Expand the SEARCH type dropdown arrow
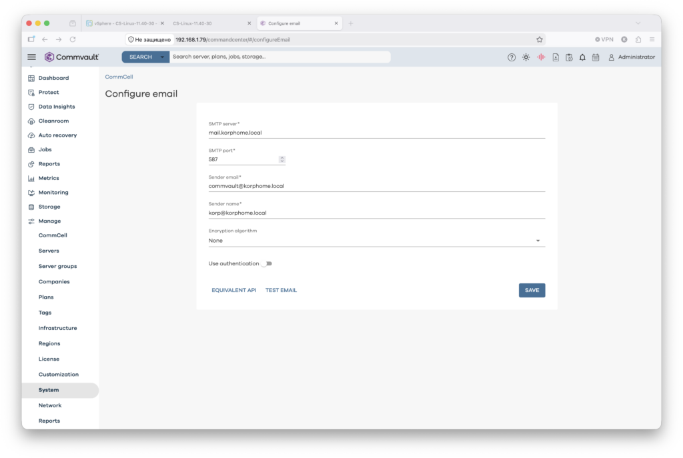The height and width of the screenshot is (458, 683). pos(162,57)
